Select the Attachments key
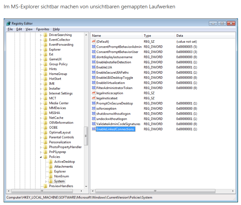Screen dimensions: 241x205 tap(64, 166)
